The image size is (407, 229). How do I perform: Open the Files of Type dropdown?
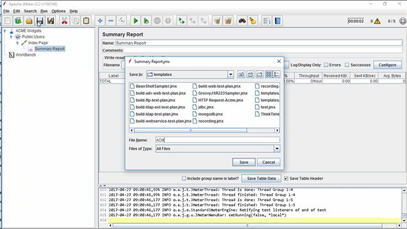coord(277,149)
